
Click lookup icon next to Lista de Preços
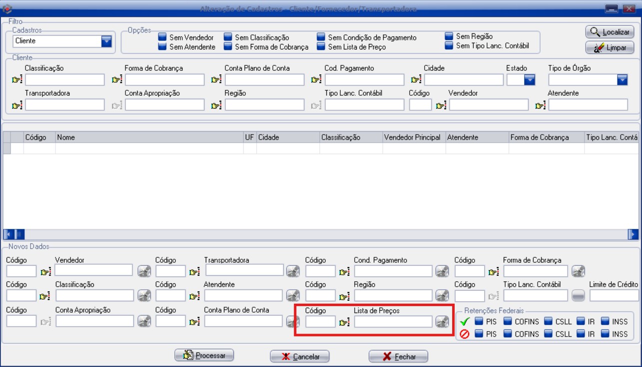point(344,323)
